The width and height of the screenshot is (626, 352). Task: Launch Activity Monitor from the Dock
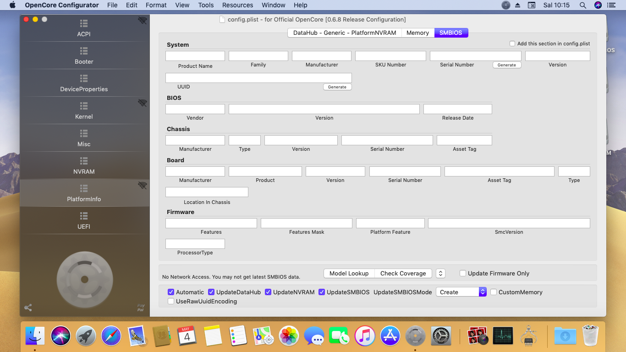click(503, 336)
